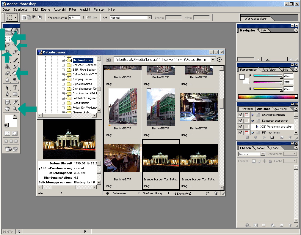Pick the Clone Stamp tool
This screenshot has height=235, width=301.
7,66
